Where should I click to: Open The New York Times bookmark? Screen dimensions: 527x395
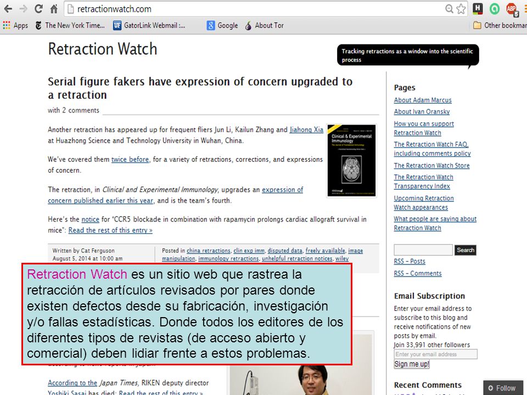70,26
